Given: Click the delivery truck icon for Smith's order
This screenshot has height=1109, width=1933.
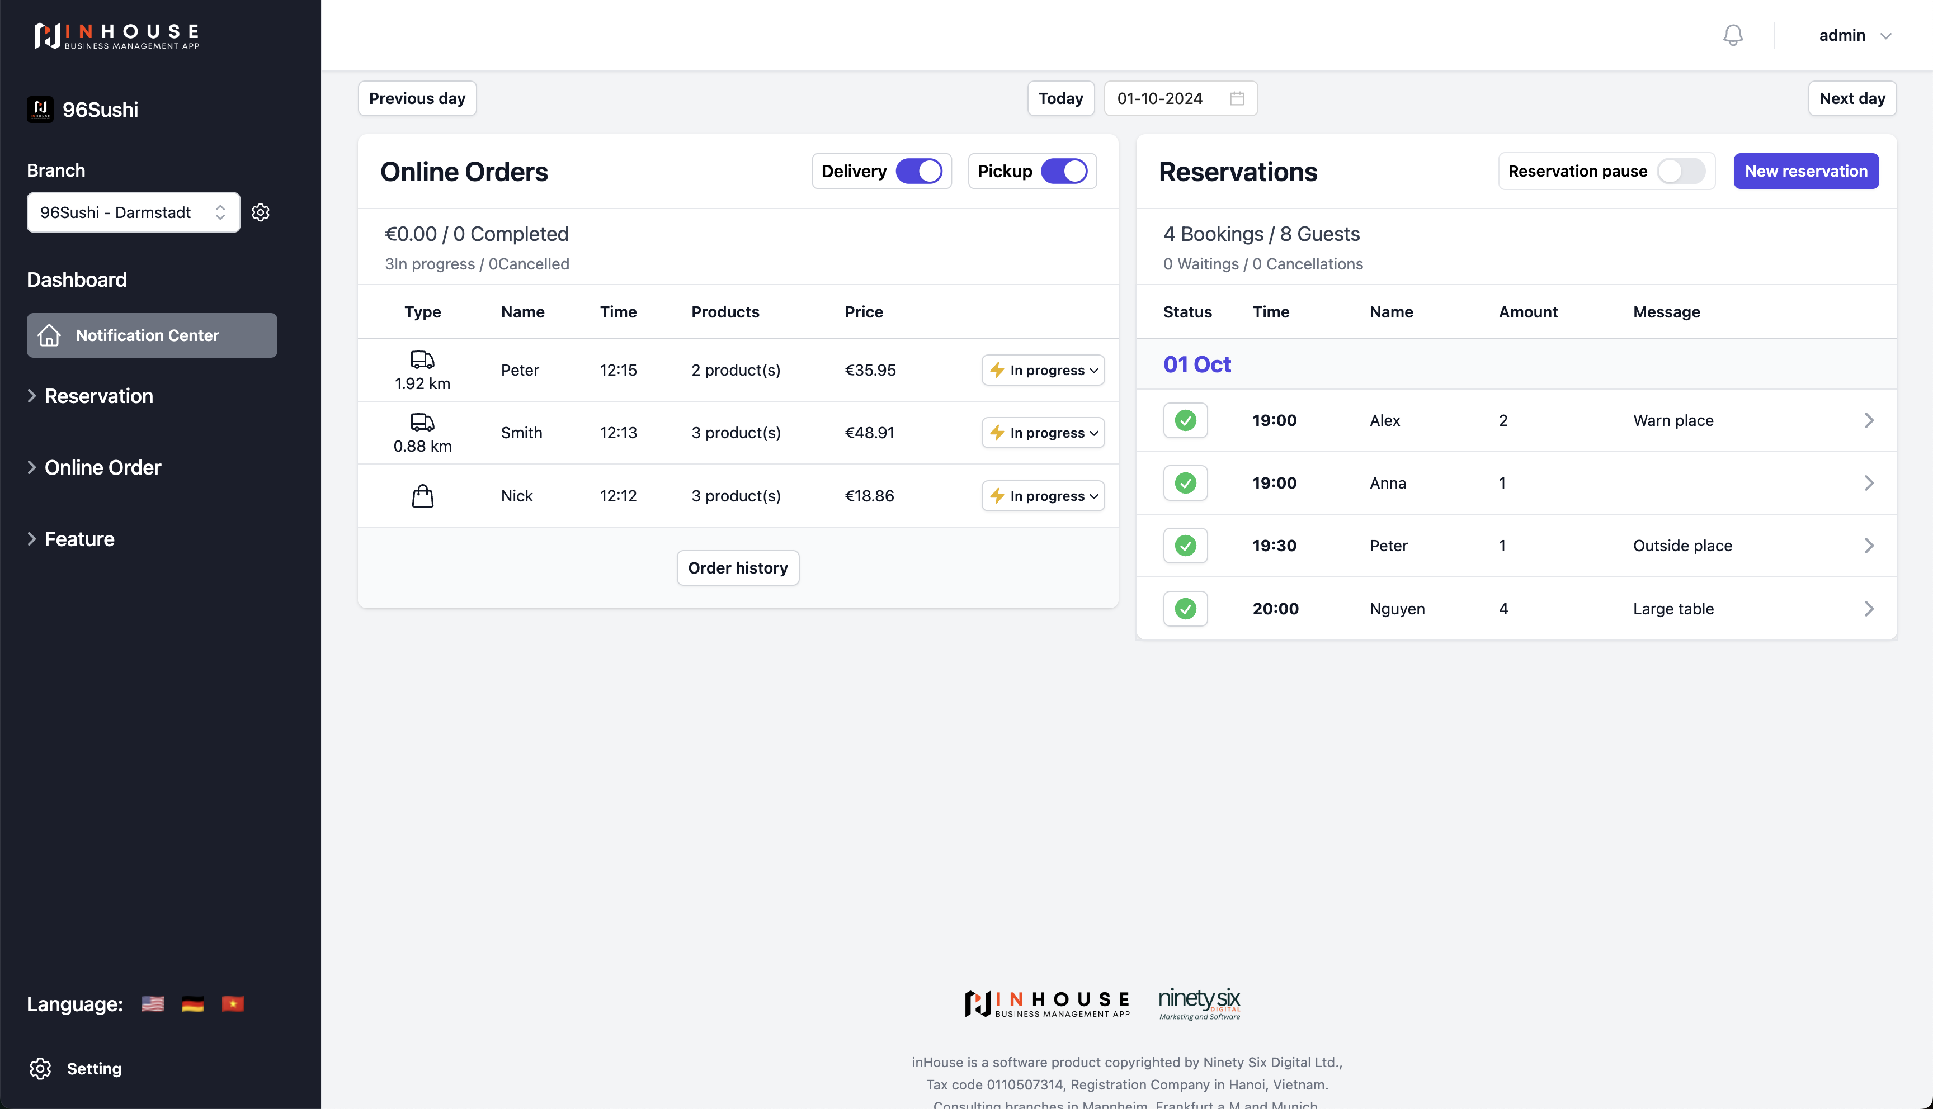Looking at the screenshot, I should 422,421.
